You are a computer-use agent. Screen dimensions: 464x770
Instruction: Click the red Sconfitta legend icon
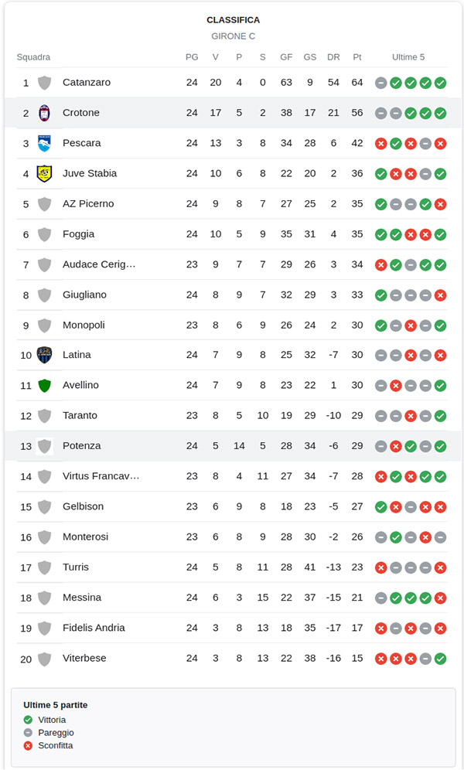29,746
